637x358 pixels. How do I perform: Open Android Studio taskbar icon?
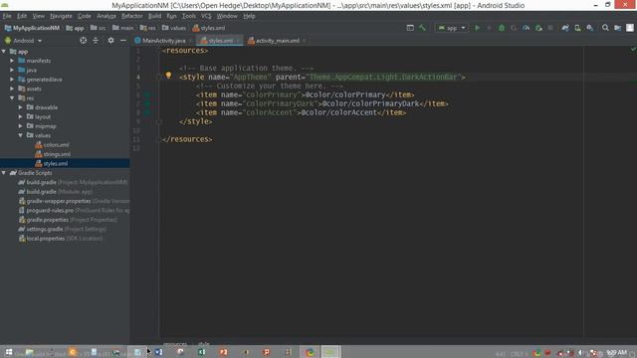click(x=330, y=352)
